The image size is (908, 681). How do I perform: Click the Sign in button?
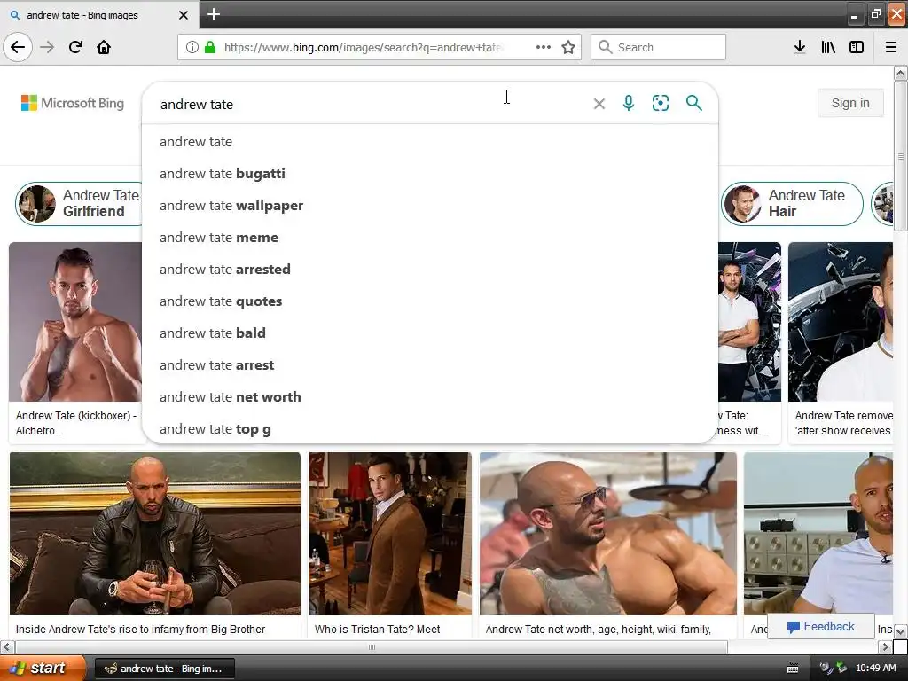[x=850, y=103]
